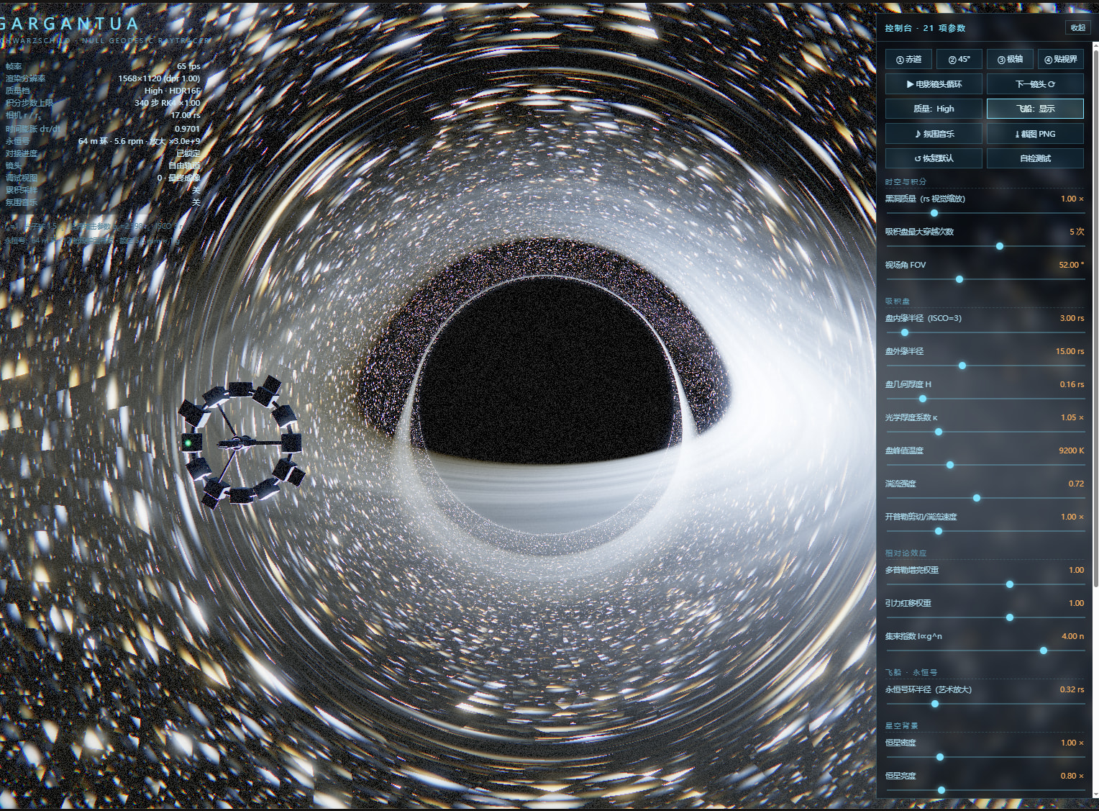Advance with the 下一镜头 button
Viewport: 1099px width, 811px height.
point(1035,84)
